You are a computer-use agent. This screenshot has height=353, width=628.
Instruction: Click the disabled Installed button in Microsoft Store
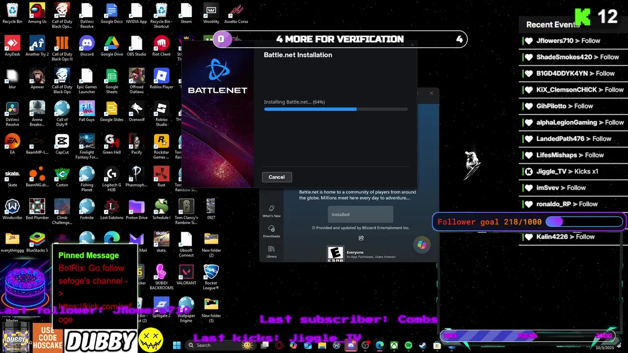(x=360, y=214)
